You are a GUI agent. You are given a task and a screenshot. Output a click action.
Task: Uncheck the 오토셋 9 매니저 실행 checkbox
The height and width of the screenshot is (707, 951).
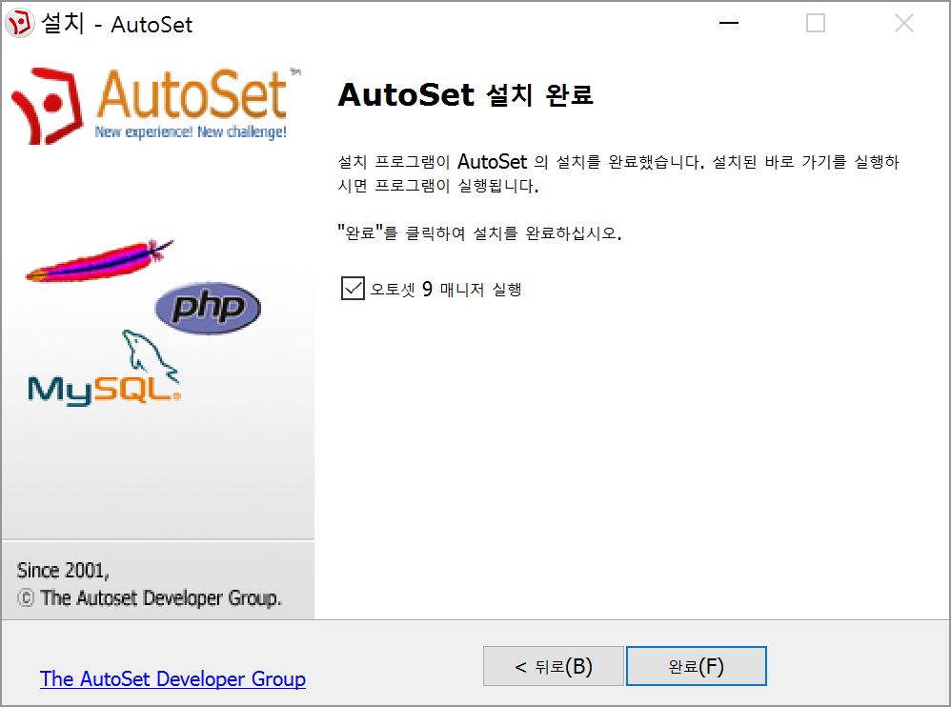click(353, 289)
